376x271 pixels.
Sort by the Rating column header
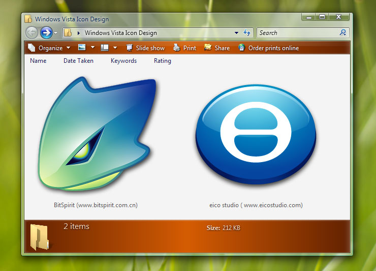pos(163,61)
